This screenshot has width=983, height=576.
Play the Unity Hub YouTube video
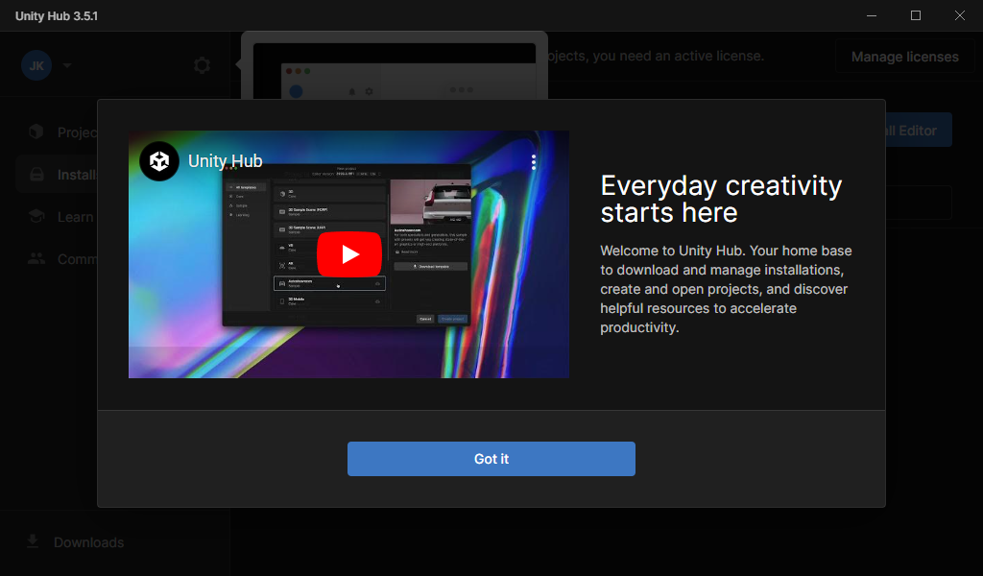(349, 253)
